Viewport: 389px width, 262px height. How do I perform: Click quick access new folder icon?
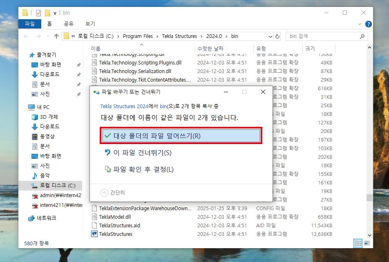pos(47,13)
